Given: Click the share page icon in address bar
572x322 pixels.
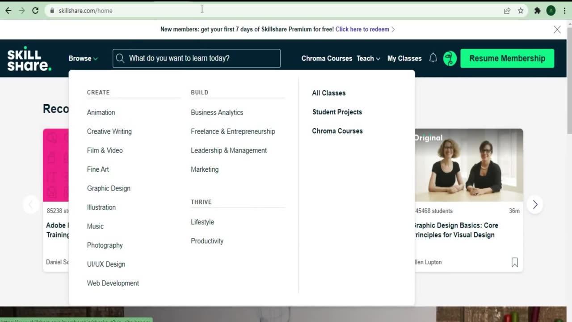Looking at the screenshot, I should pos(507,11).
